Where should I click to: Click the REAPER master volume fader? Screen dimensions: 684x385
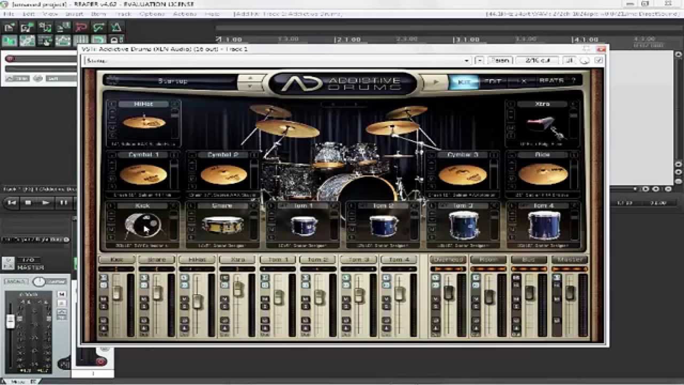[x=10, y=321]
